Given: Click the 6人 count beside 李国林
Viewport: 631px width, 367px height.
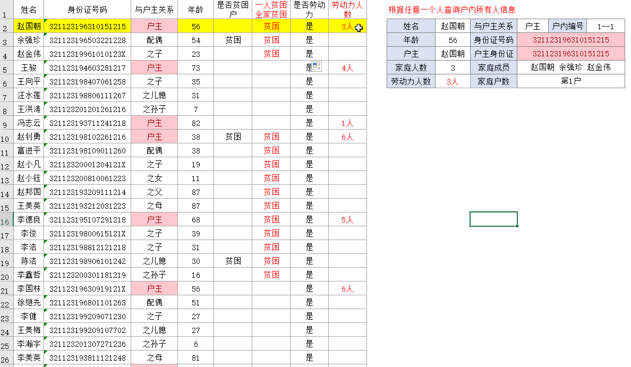Looking at the screenshot, I should click(348, 288).
